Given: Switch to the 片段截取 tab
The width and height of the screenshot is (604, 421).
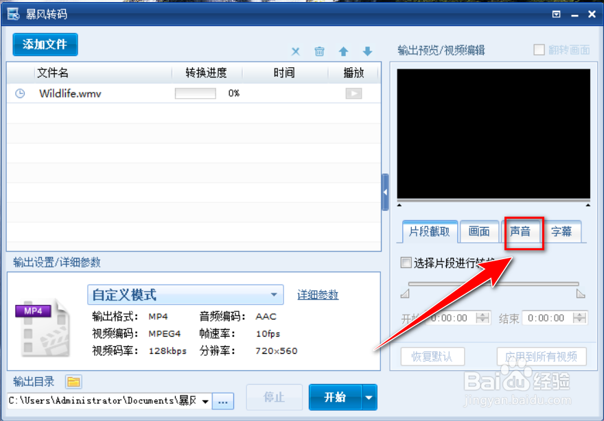Looking at the screenshot, I should (430, 232).
